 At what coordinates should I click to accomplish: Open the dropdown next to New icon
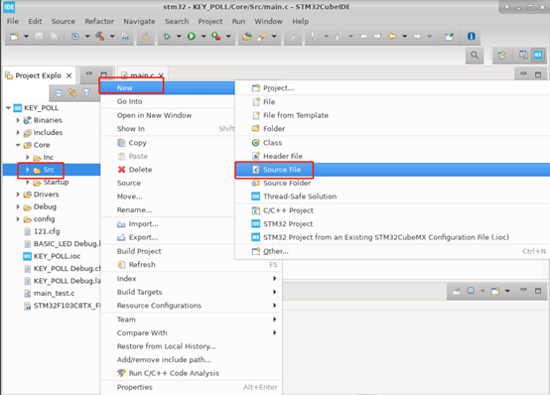pos(26,36)
